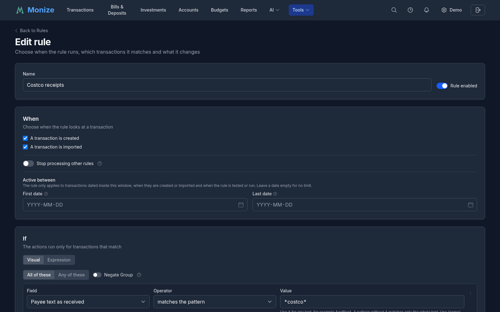This screenshot has width=500, height=312.
Task: Expand the Tools dropdown menu
Action: pos(301,10)
